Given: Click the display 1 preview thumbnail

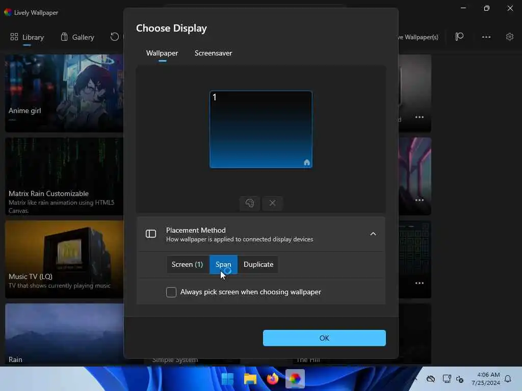Looking at the screenshot, I should pyautogui.click(x=261, y=129).
